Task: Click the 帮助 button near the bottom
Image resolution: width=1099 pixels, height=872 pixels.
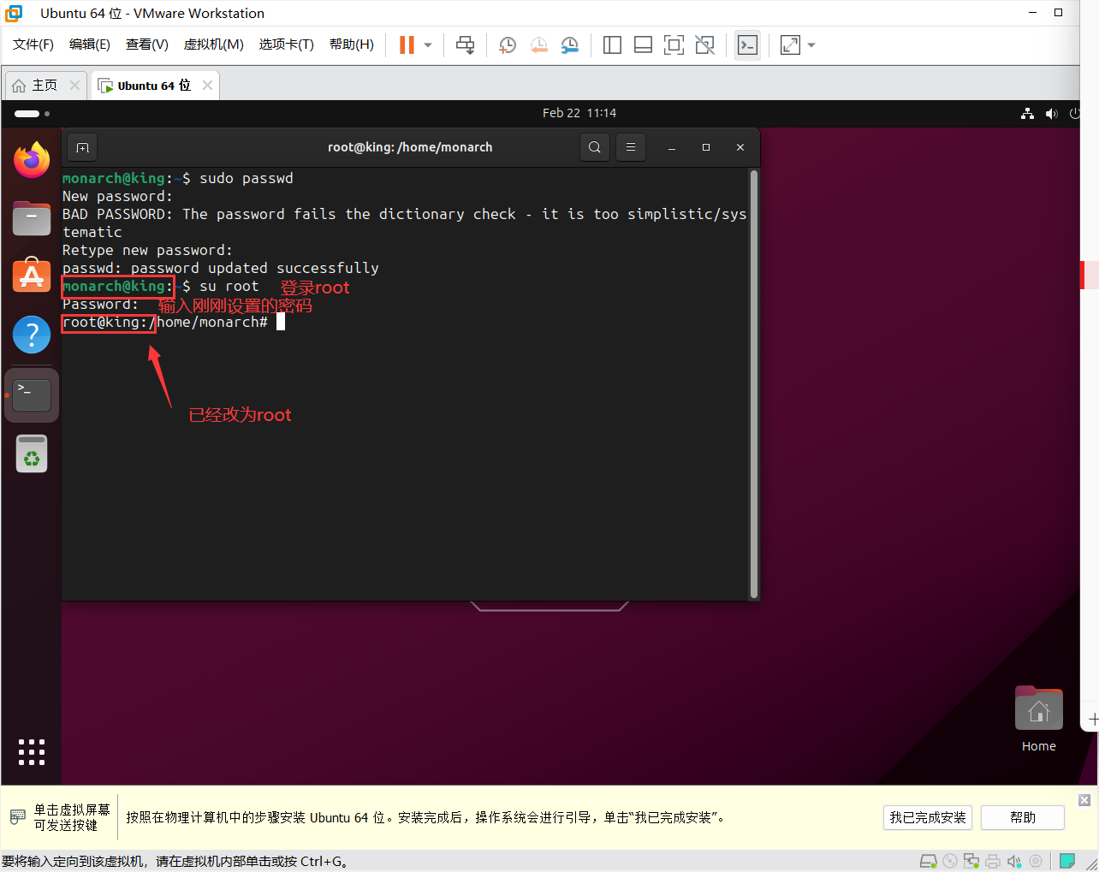Action: point(1022,817)
